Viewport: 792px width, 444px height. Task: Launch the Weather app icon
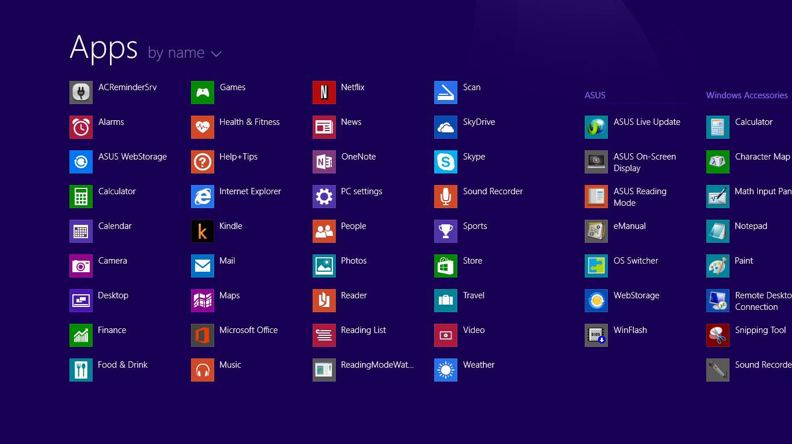tap(446, 370)
